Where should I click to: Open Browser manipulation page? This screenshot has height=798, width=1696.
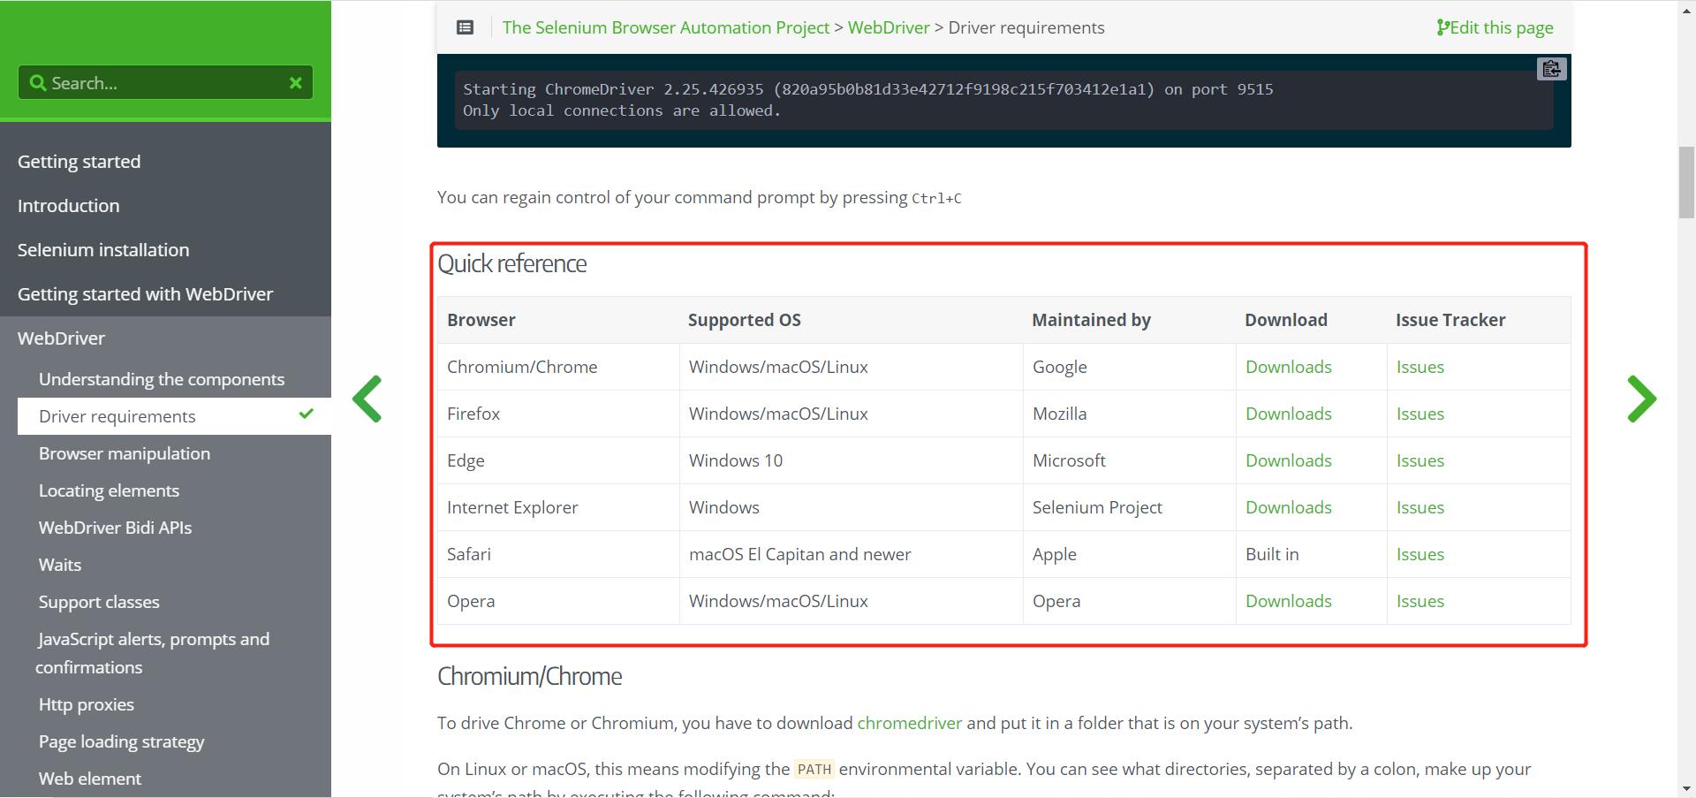pyautogui.click(x=125, y=453)
